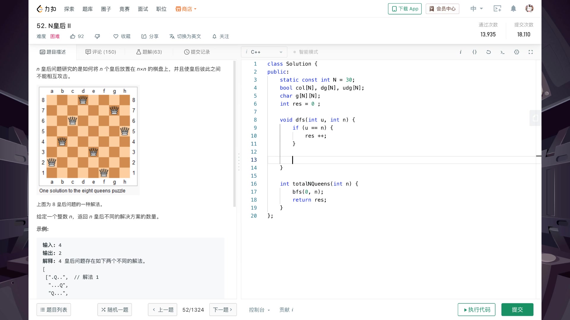Open the notifications bell

tap(513, 9)
